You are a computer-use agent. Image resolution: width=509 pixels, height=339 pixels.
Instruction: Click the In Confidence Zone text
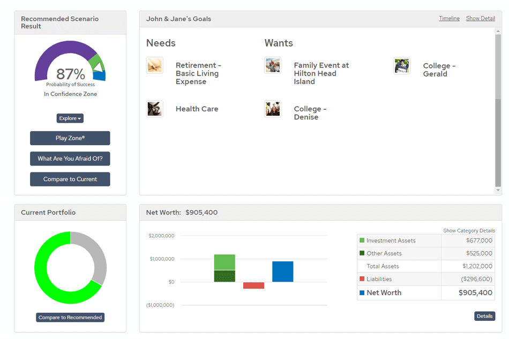pyautogui.click(x=70, y=94)
